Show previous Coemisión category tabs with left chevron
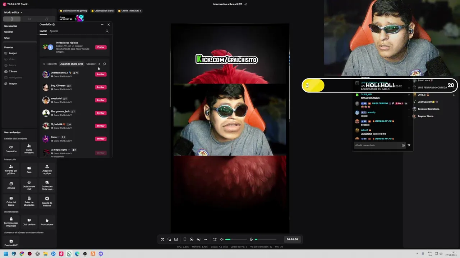460x258 pixels. (x=44, y=64)
